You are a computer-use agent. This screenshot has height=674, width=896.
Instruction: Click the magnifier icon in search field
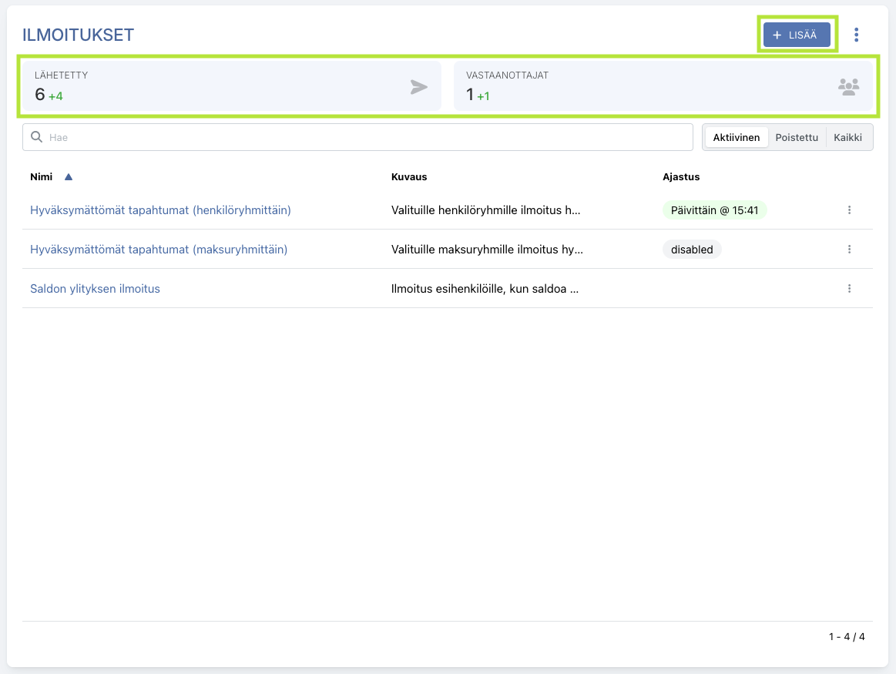pyautogui.click(x=36, y=137)
